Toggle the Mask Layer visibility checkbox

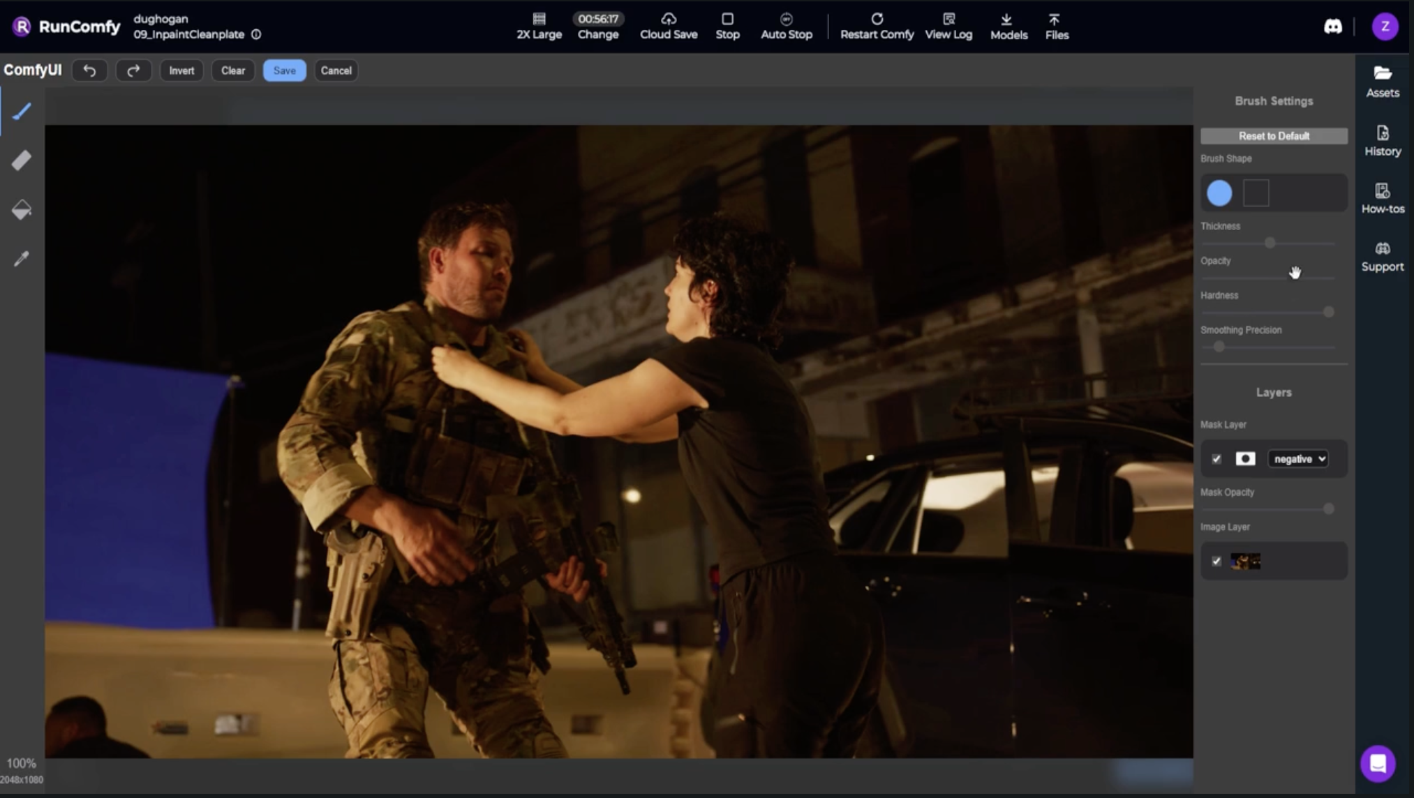pos(1216,459)
